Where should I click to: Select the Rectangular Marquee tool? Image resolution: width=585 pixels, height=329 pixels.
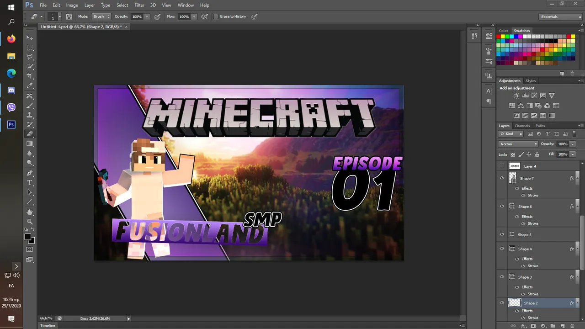(x=30, y=47)
